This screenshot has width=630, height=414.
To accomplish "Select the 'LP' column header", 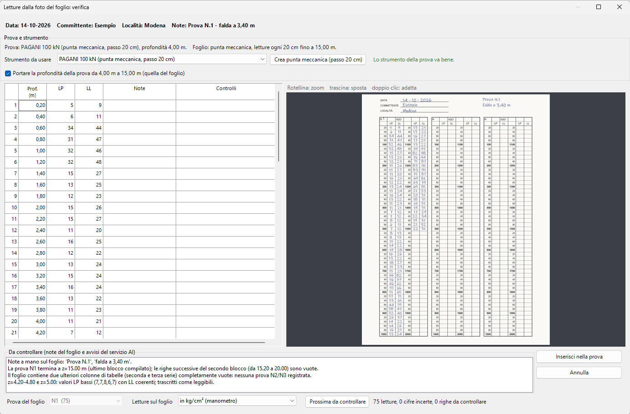I will tap(61, 92).
